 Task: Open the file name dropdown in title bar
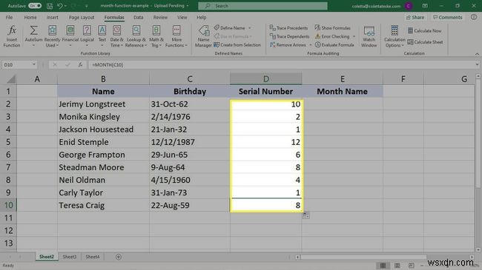point(188,6)
